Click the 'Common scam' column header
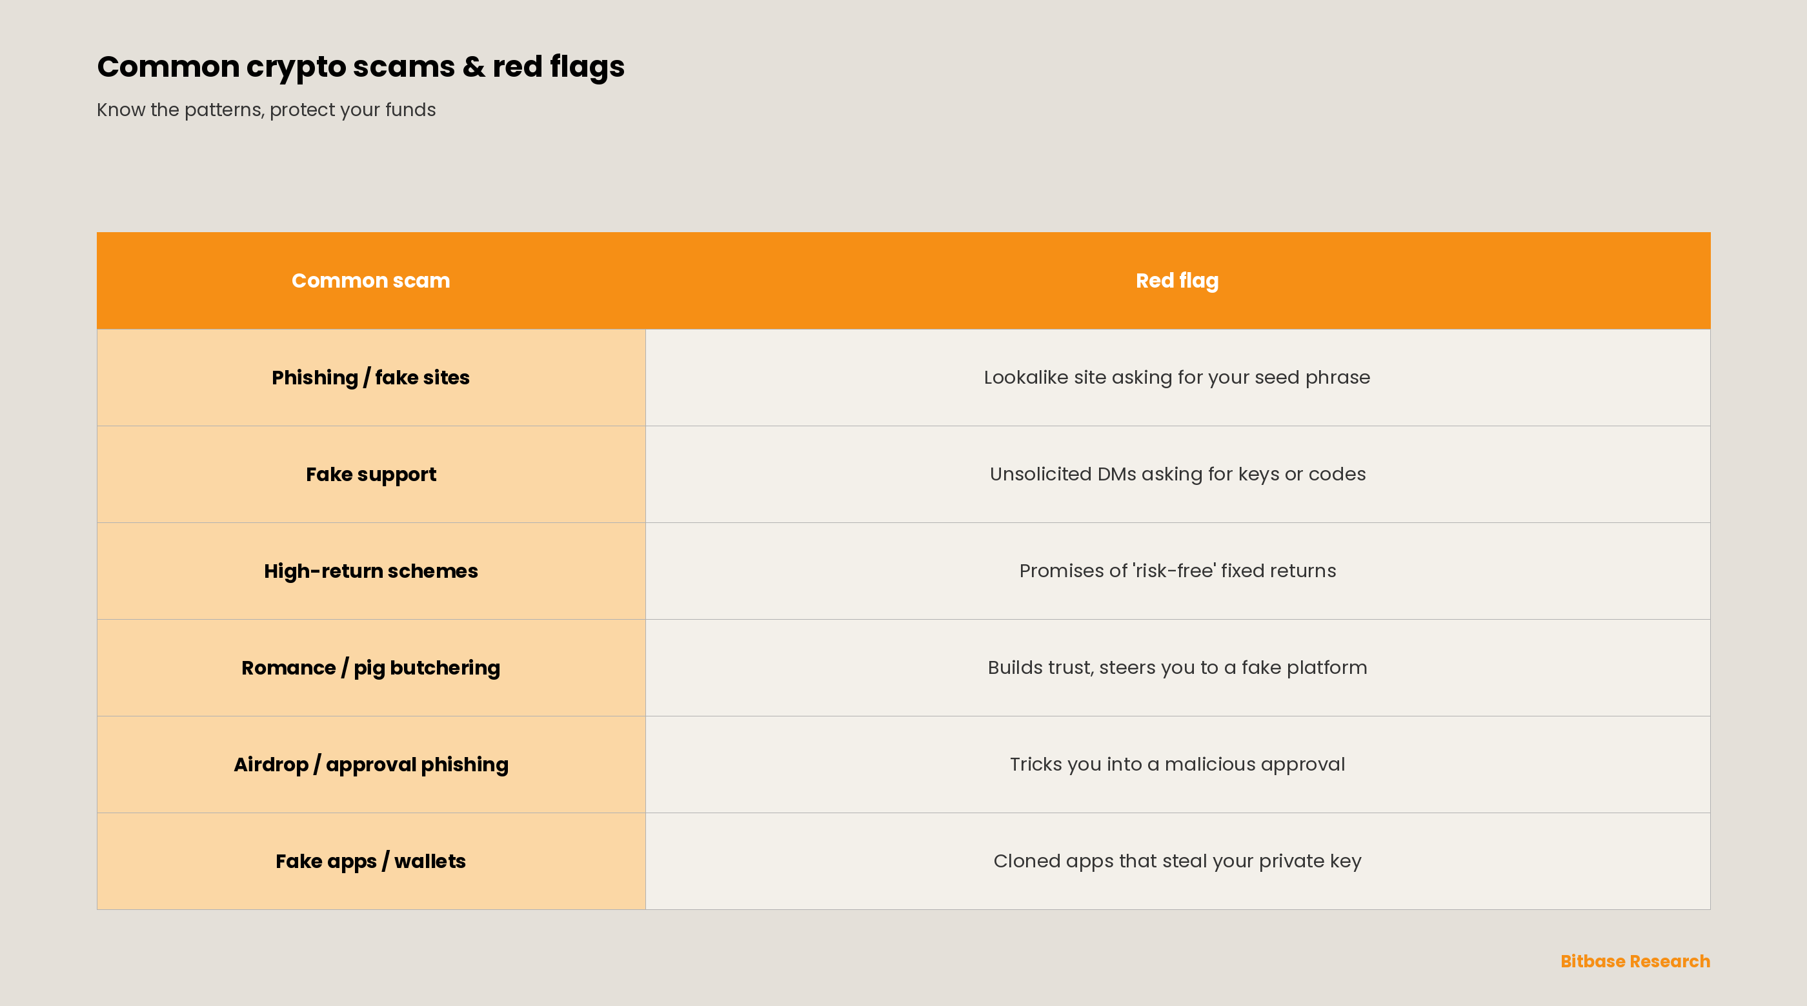Screen dimensions: 1807x1006 click(x=371, y=281)
